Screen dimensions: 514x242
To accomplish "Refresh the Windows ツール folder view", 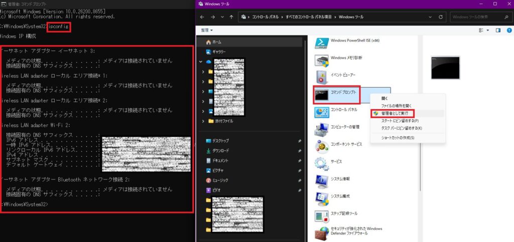I will coord(441,17).
